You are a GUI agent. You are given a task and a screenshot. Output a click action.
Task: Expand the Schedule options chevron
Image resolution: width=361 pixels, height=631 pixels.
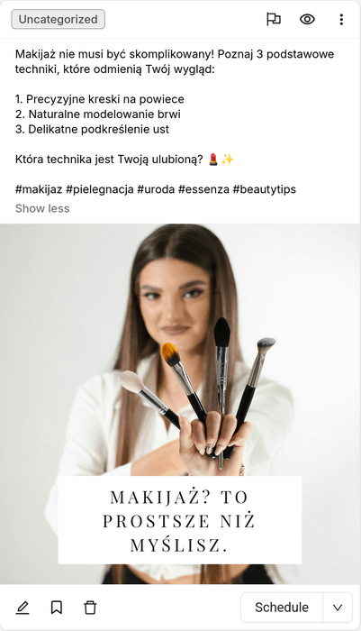[338, 608]
